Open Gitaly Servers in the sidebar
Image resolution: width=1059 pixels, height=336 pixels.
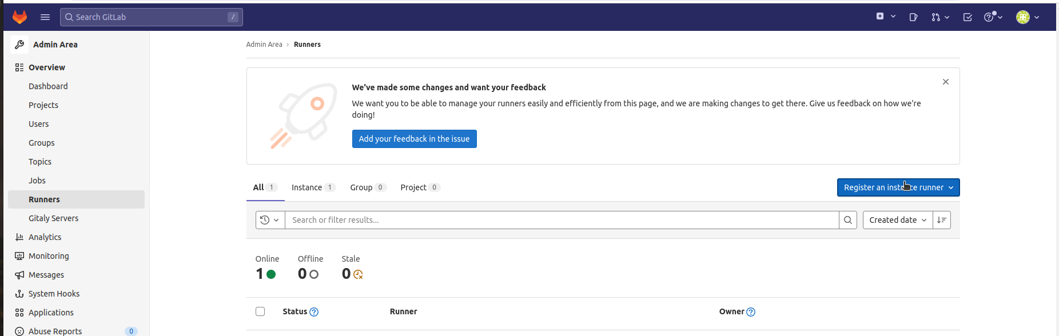[53, 218]
